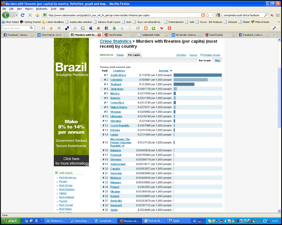Open the search engine selector dropdown
Screen dimensions: 282x225
tap(219, 15)
